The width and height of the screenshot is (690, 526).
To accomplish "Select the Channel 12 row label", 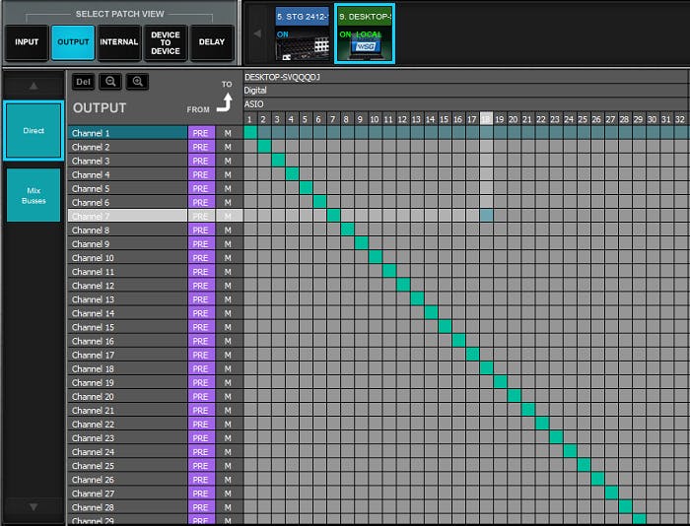I will 127,286.
